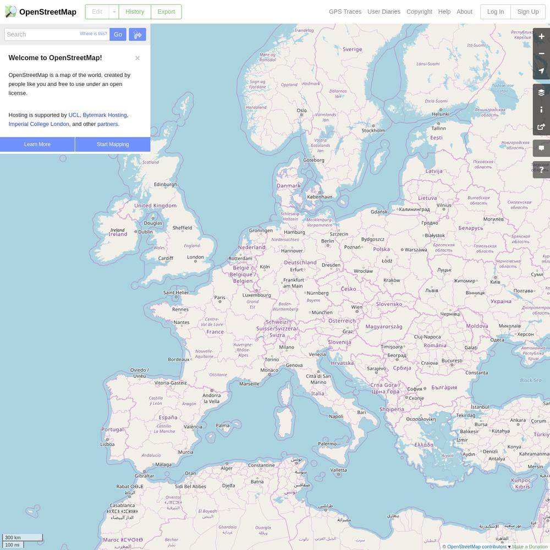550x550 pixels.
Task: Click the Hamburg label on the map
Action: click(294, 232)
